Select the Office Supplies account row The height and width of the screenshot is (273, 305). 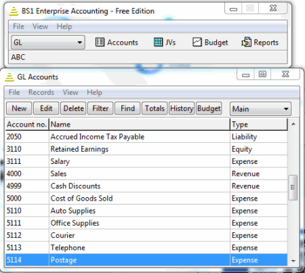pos(146,223)
